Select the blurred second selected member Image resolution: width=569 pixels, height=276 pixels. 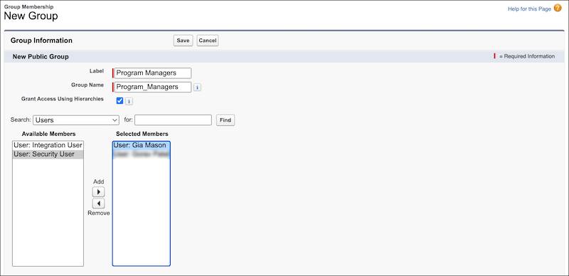coord(141,154)
